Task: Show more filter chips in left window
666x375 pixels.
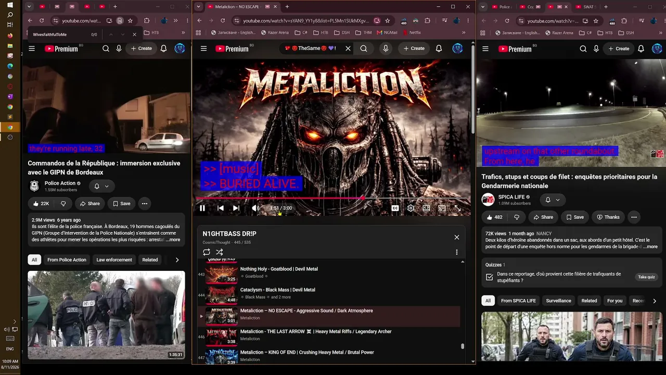Action: point(177,260)
